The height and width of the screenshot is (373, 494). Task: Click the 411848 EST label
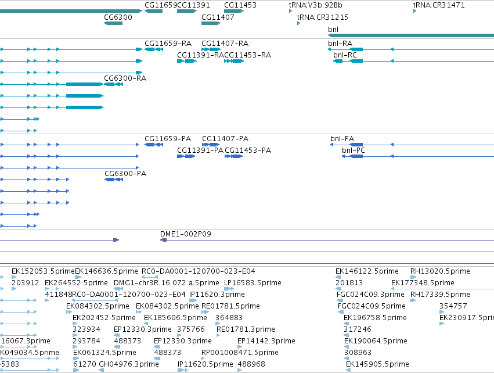(x=59, y=295)
